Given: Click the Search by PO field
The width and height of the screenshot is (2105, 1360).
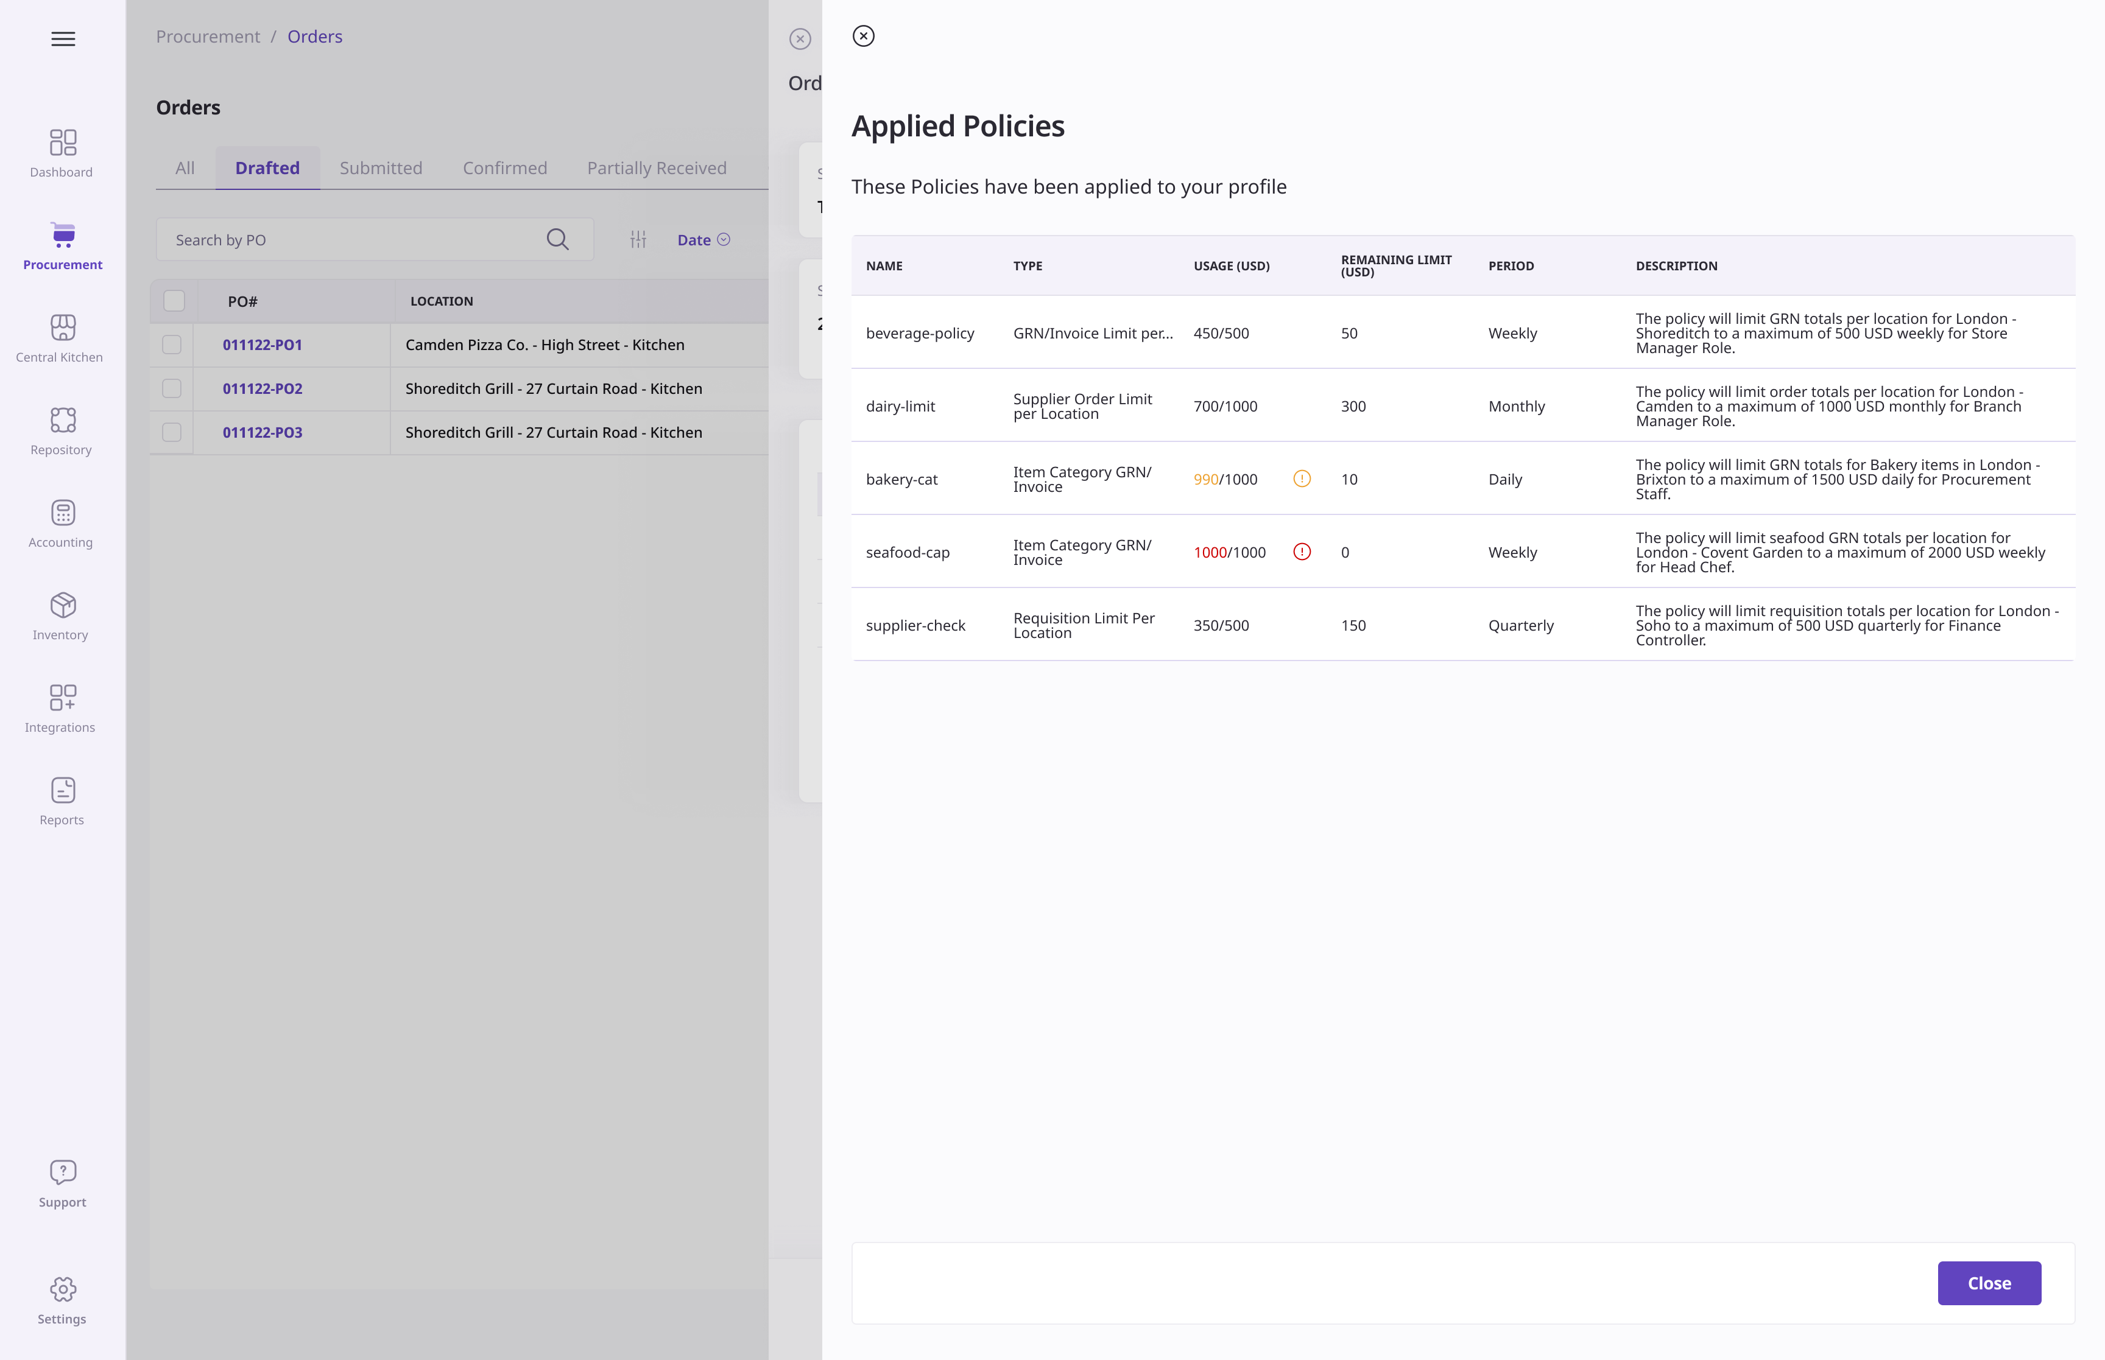Looking at the screenshot, I should (x=353, y=239).
